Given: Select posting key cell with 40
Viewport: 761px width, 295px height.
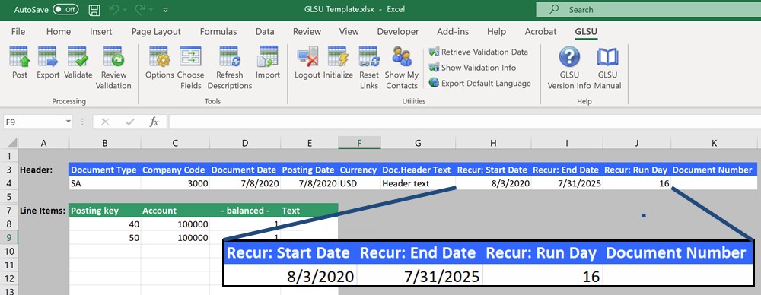Looking at the screenshot, I should [x=105, y=224].
